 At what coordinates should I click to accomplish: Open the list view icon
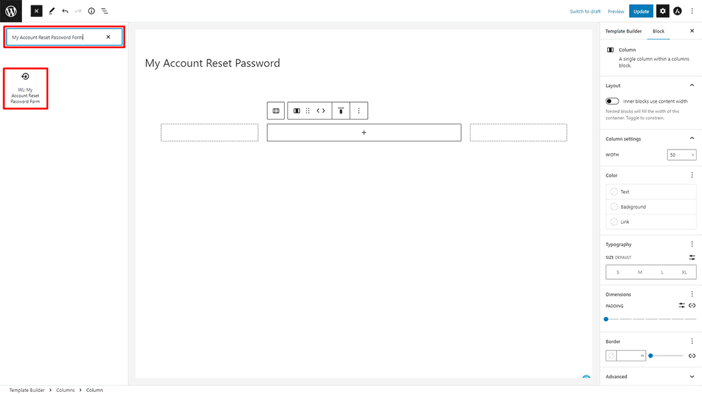[105, 11]
